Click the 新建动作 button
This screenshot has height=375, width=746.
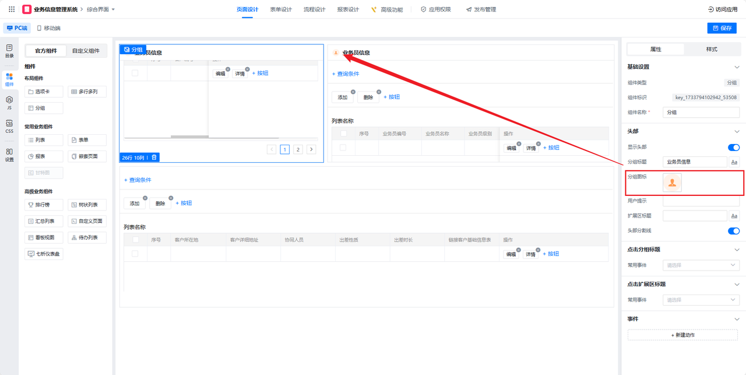684,335
